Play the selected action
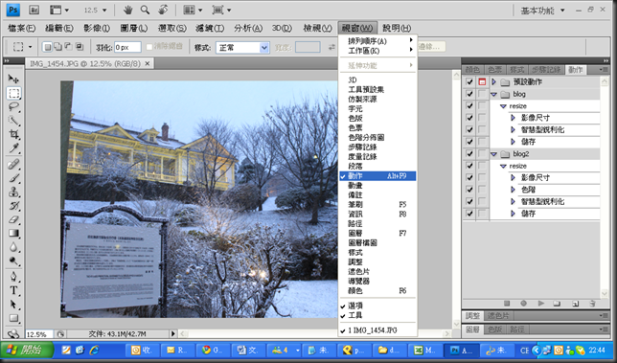617x363 pixels. click(x=541, y=304)
